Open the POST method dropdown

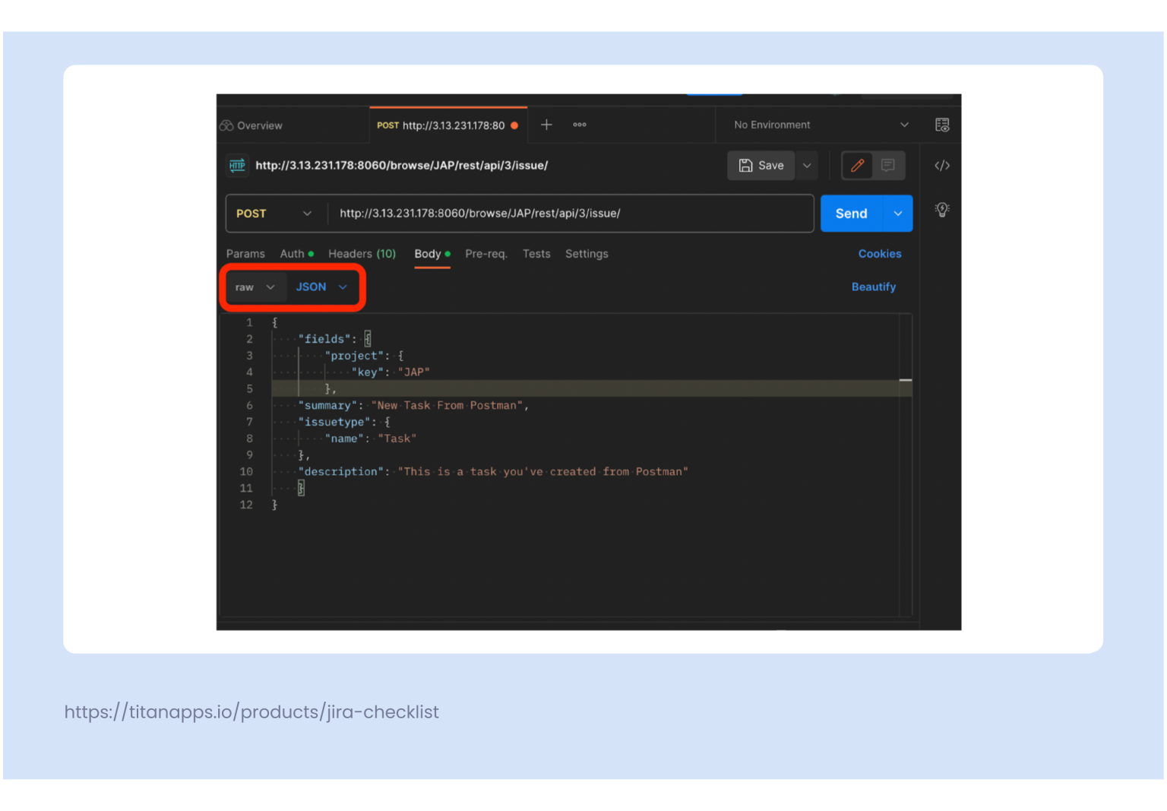[275, 214]
